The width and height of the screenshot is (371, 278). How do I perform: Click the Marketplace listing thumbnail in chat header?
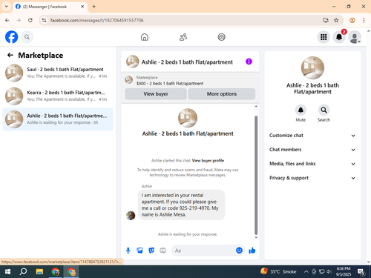[x=128, y=80]
